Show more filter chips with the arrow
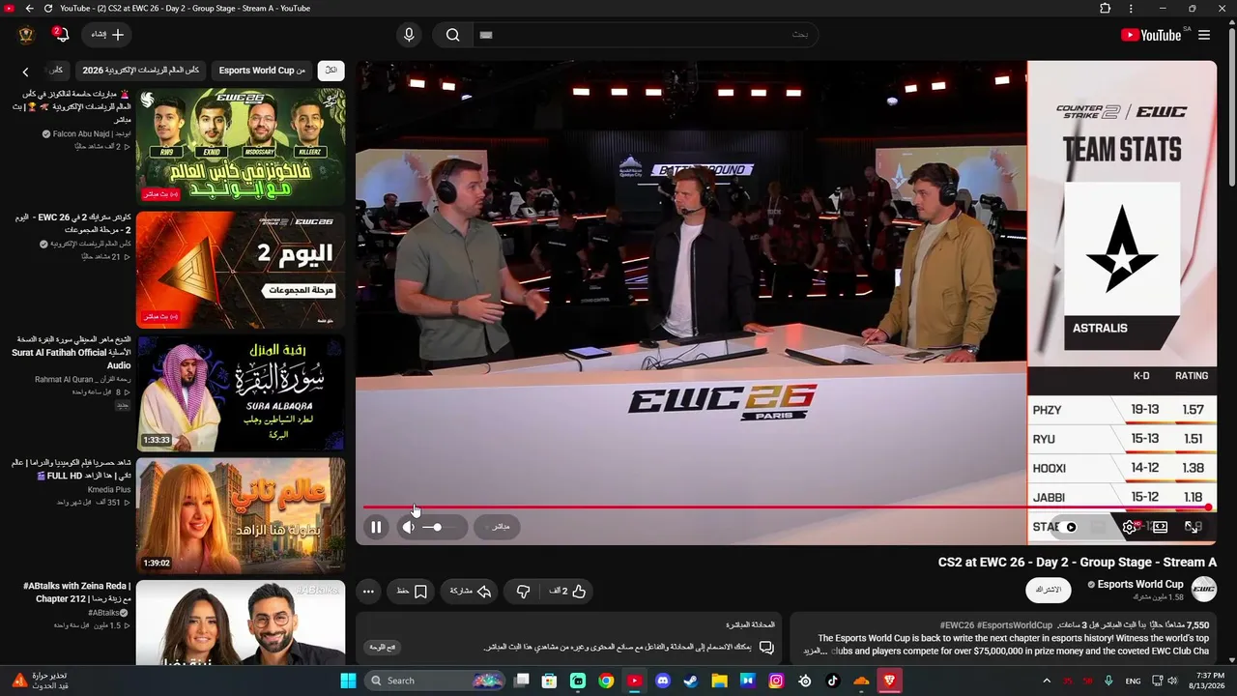Screen dimensions: 1237x696 25,72
